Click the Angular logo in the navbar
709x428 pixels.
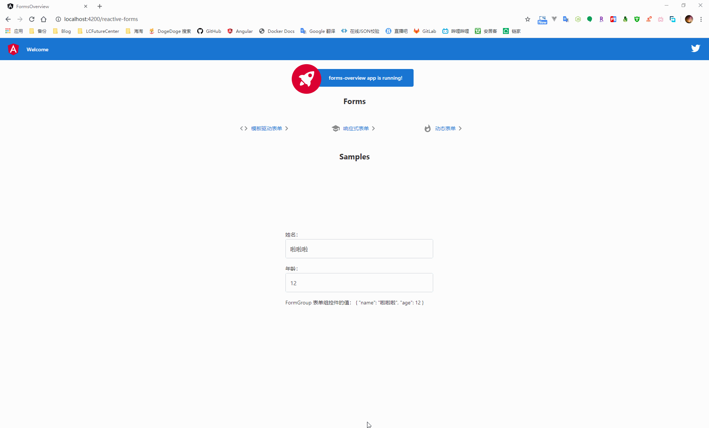(x=13, y=49)
